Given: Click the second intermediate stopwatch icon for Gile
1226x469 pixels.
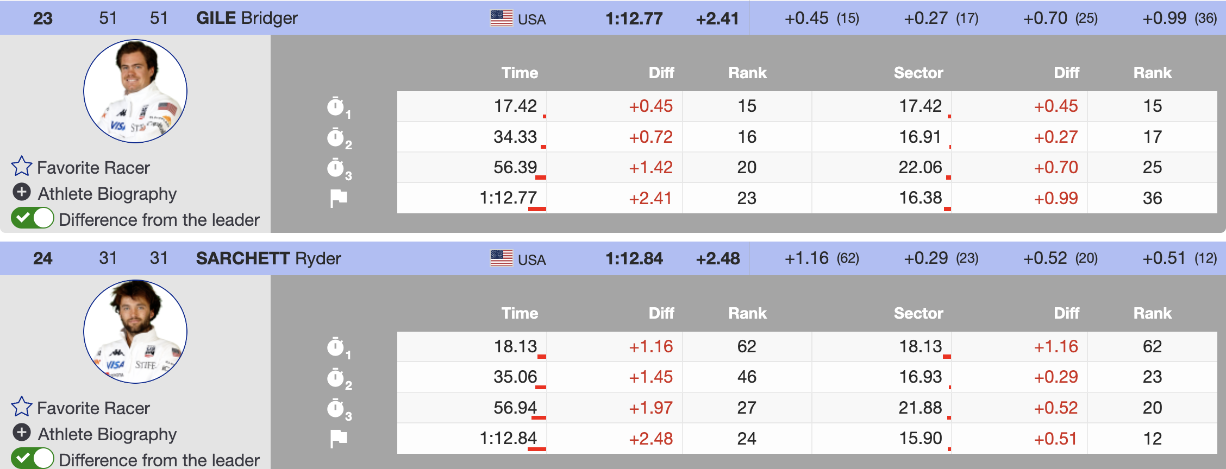Looking at the screenshot, I should [336, 137].
